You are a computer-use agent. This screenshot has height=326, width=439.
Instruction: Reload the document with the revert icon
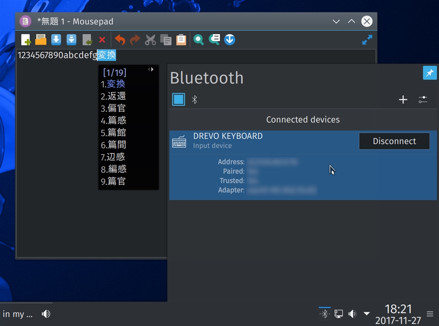[x=87, y=40]
